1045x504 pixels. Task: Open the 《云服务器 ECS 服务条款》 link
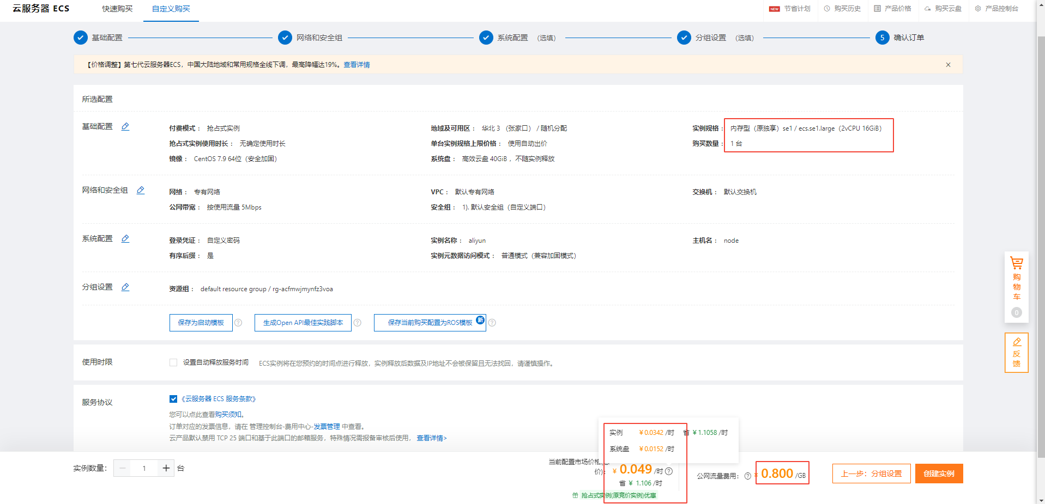[218, 399]
